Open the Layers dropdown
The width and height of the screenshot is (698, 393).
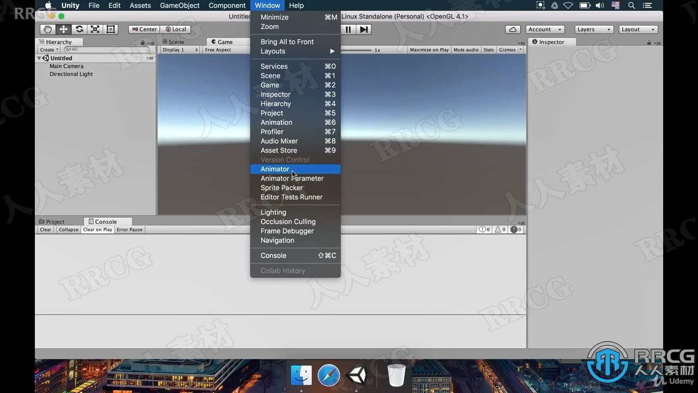click(594, 29)
